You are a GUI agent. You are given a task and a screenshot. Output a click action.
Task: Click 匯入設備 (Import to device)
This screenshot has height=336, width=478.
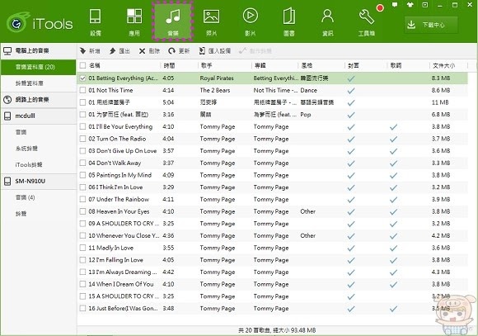pos(214,51)
